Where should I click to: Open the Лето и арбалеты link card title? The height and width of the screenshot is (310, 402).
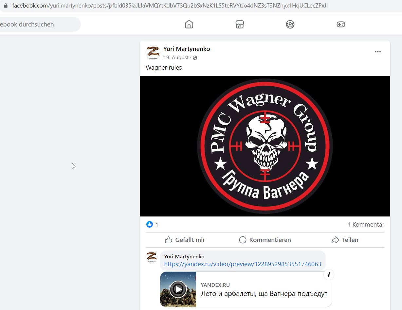[x=264, y=294]
